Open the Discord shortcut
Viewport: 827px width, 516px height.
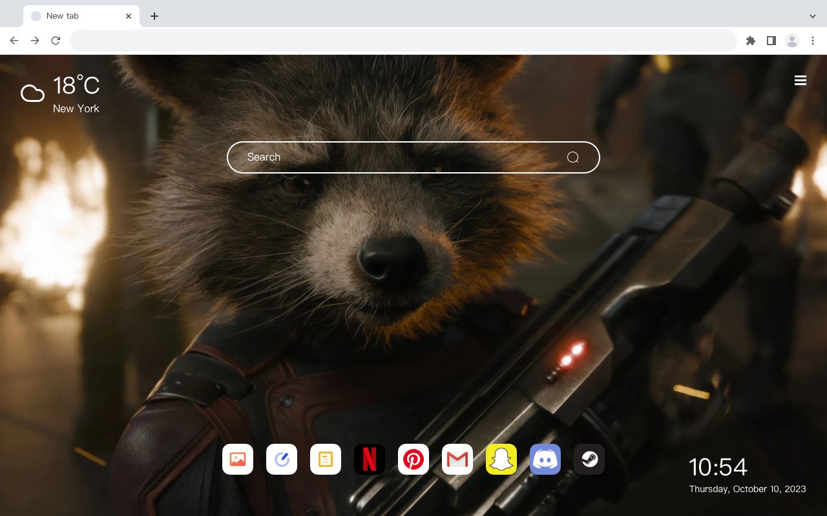545,459
